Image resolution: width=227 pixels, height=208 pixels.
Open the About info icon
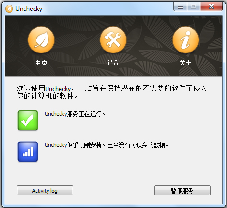point(186,40)
